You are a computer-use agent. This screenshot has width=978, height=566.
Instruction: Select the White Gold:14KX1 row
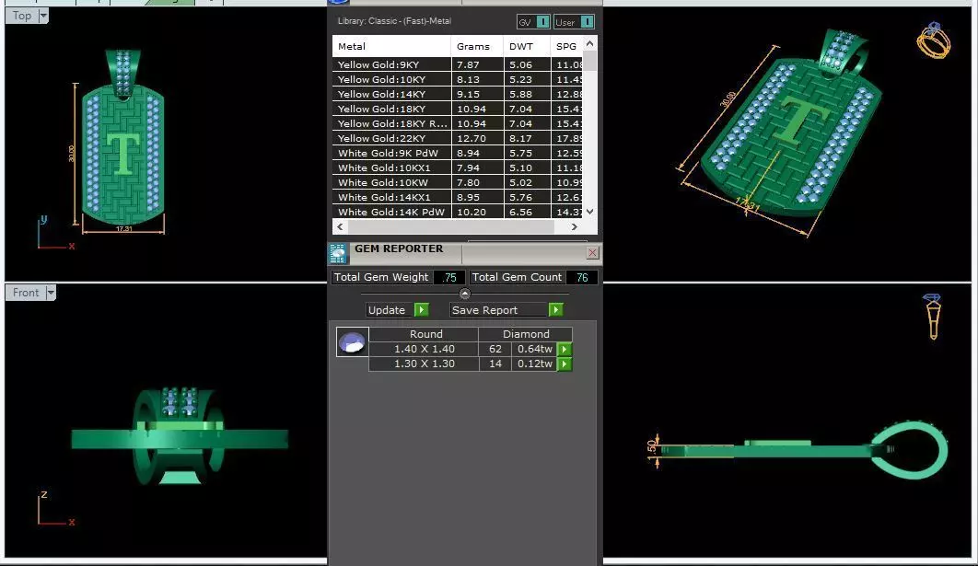(x=458, y=197)
